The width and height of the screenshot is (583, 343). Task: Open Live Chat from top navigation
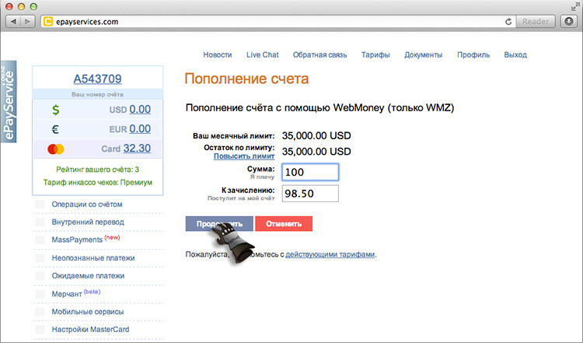[x=263, y=54]
